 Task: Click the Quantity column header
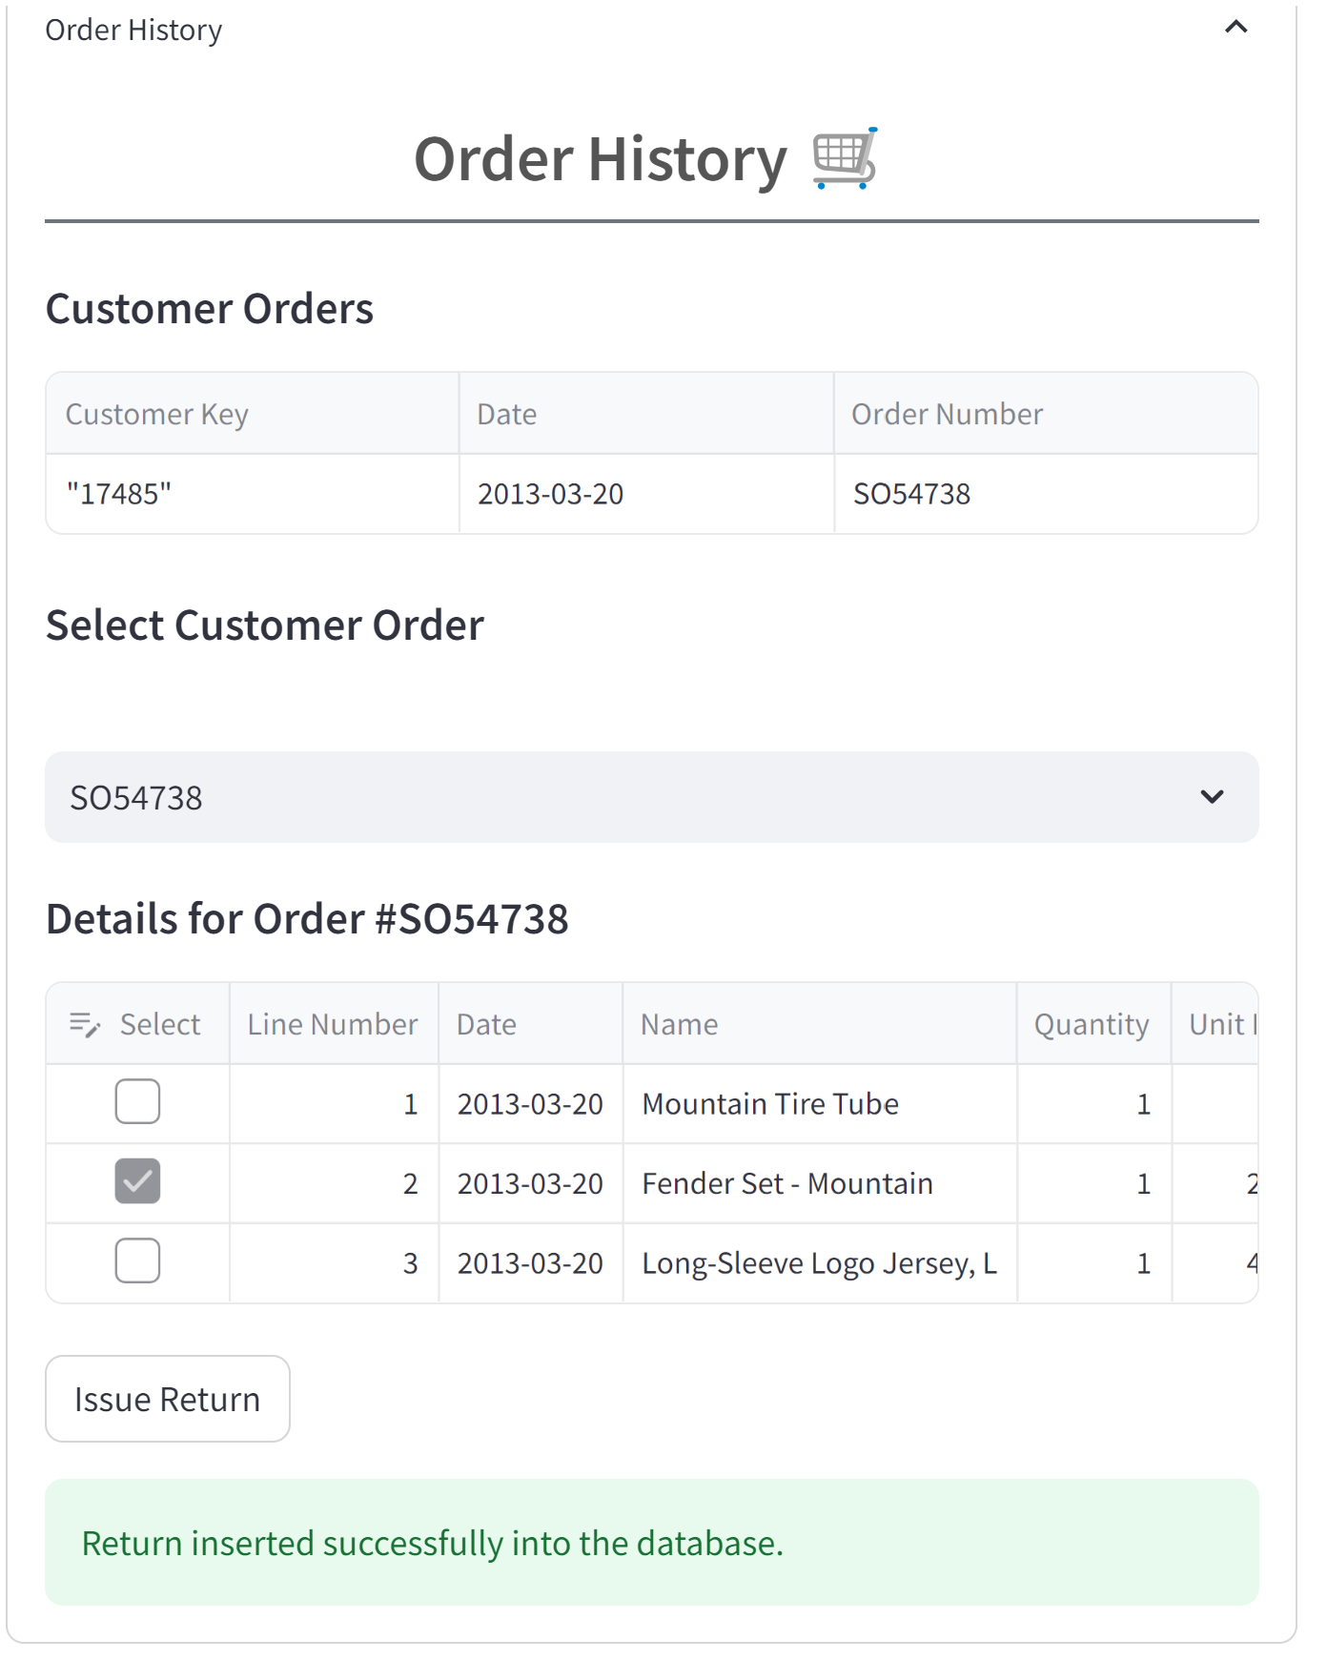[1092, 1025]
